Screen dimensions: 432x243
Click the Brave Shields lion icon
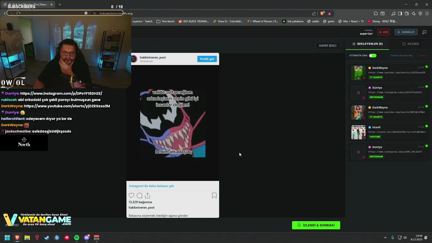point(322,13)
